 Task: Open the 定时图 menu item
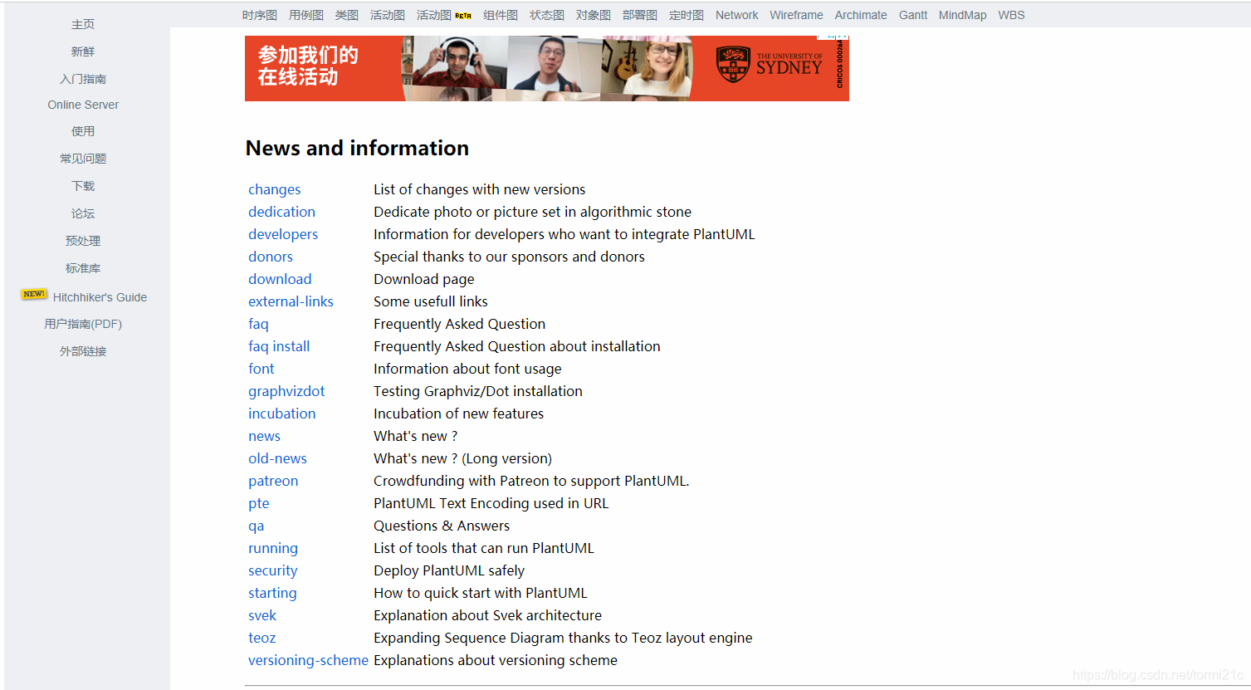tap(687, 15)
